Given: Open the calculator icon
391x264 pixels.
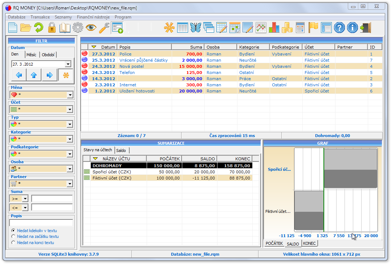Looking at the screenshot, I should coord(300,28).
